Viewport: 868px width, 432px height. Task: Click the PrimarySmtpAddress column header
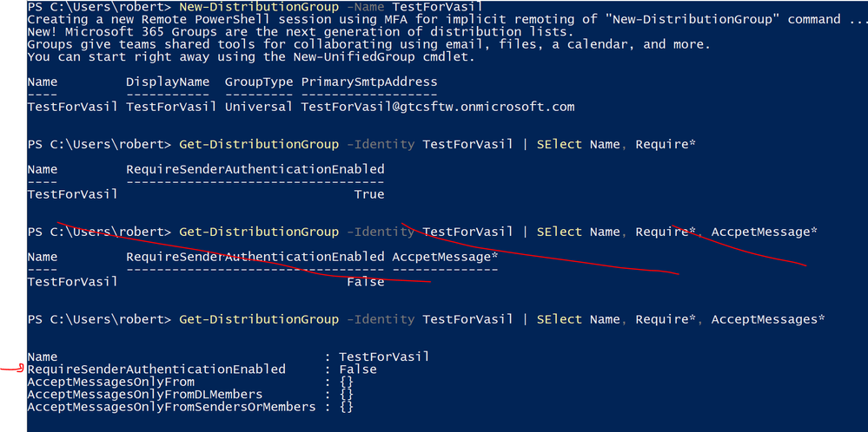coord(368,82)
